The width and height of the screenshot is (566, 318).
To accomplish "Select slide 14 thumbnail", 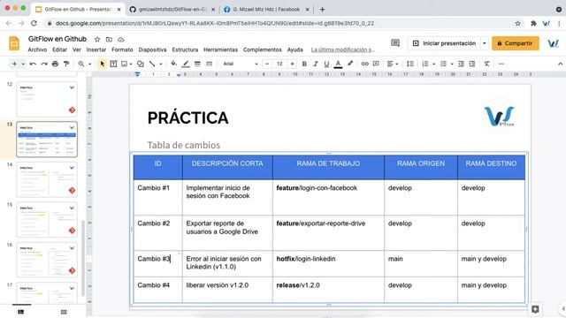I will pyautogui.click(x=47, y=179).
